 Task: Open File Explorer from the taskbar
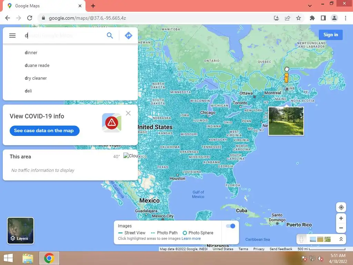pos(28,258)
